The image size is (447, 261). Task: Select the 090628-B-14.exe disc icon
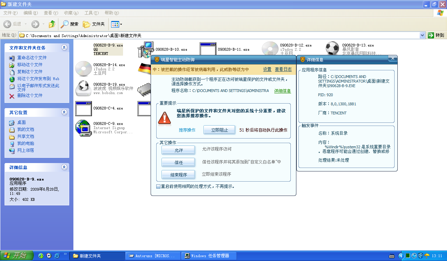[x=84, y=69]
